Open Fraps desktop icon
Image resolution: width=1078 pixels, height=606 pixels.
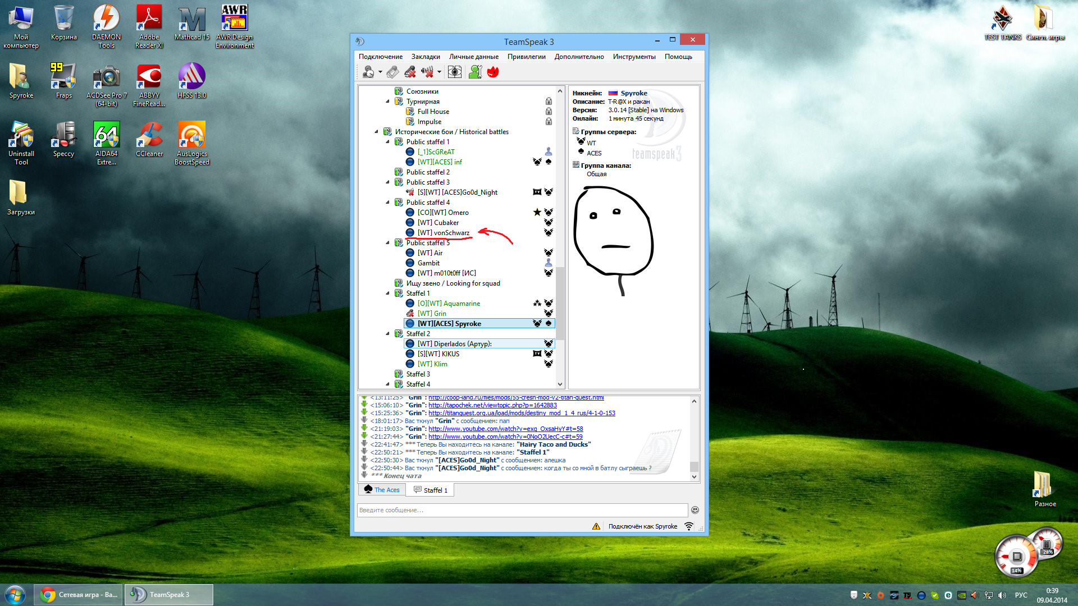(x=63, y=81)
